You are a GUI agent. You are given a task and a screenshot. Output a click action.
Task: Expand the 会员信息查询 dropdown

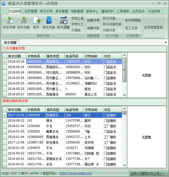pos(153,31)
